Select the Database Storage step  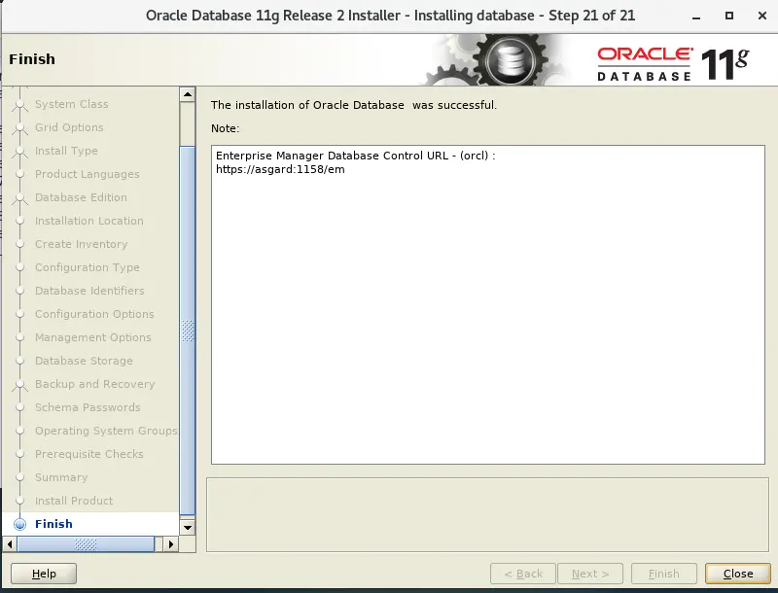click(84, 361)
